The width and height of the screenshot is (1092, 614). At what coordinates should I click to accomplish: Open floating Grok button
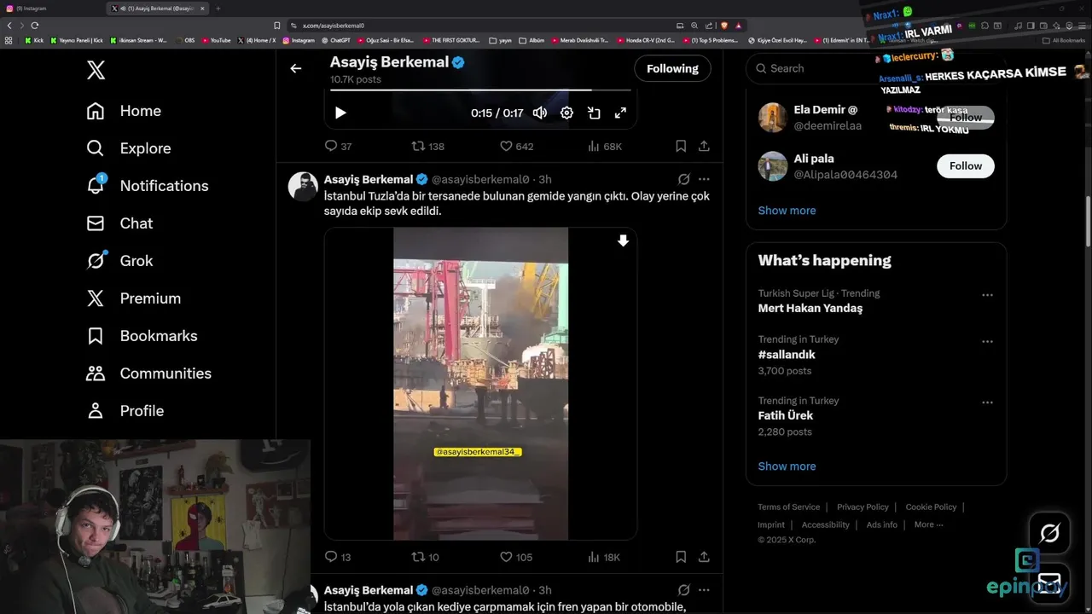click(x=1049, y=534)
